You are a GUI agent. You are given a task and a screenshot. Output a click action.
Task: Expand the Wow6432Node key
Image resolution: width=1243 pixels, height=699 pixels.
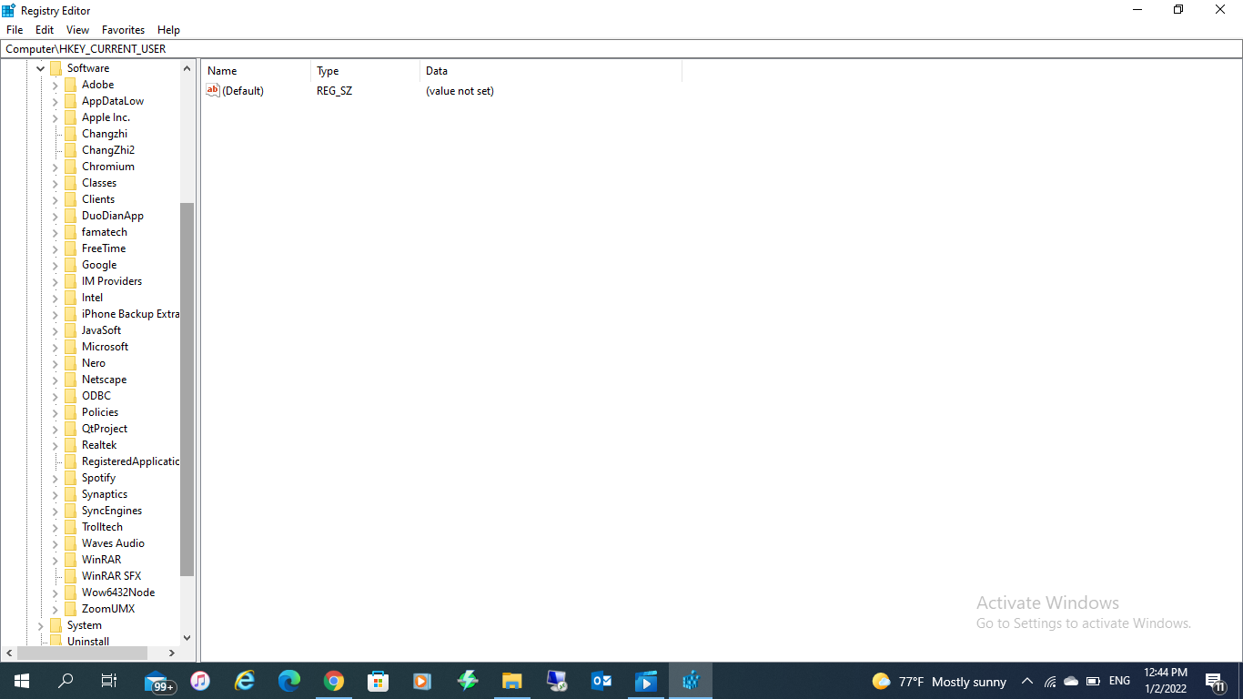tap(56, 593)
